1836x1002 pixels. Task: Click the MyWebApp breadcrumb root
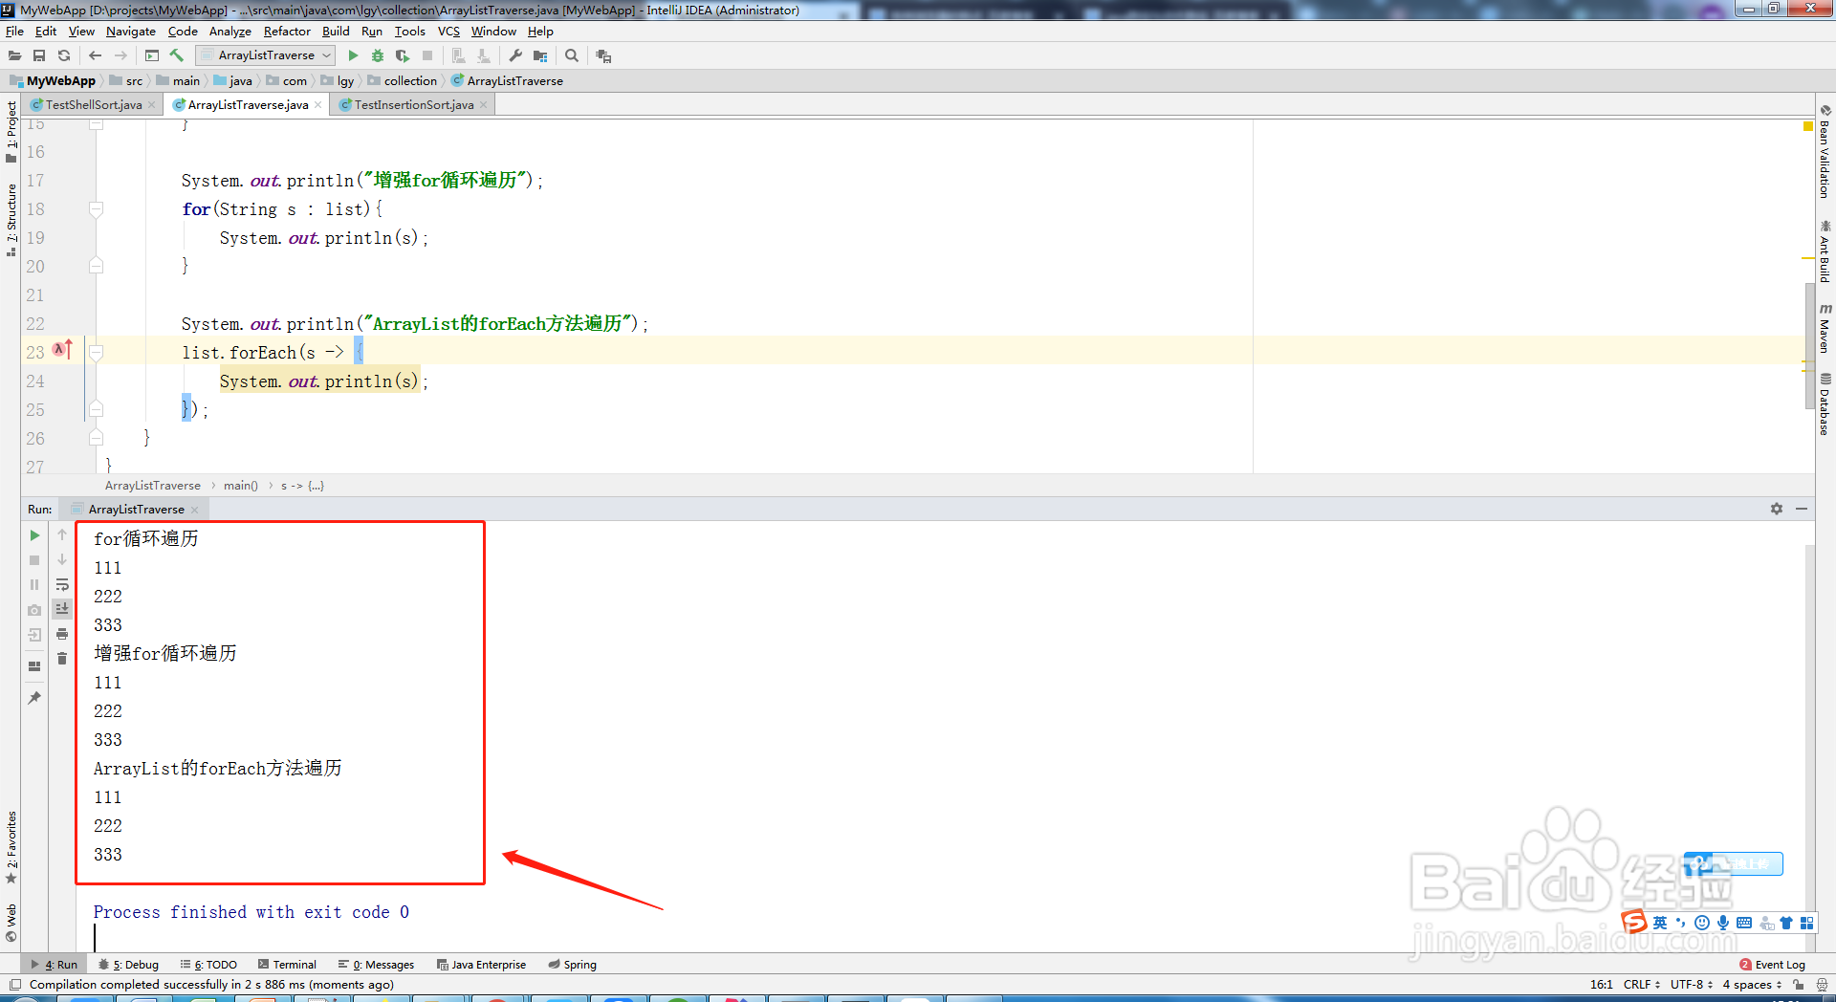[53, 81]
